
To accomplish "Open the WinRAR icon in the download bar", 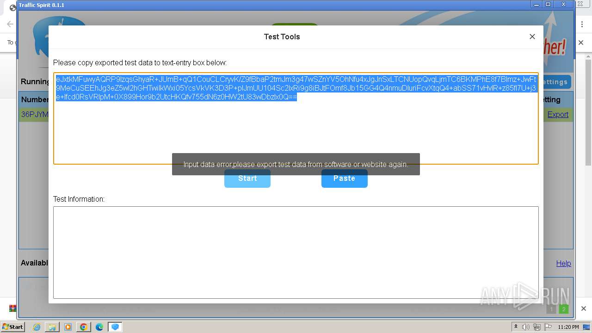I will pyautogui.click(x=12, y=308).
